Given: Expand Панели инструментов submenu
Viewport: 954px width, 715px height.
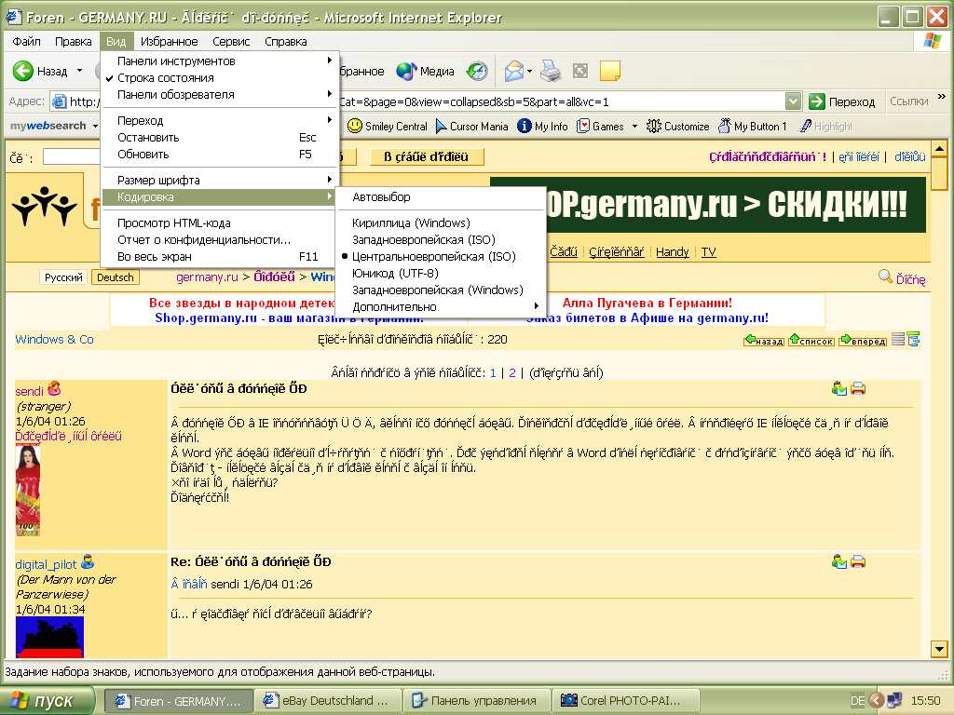Looking at the screenshot, I should tap(220, 61).
